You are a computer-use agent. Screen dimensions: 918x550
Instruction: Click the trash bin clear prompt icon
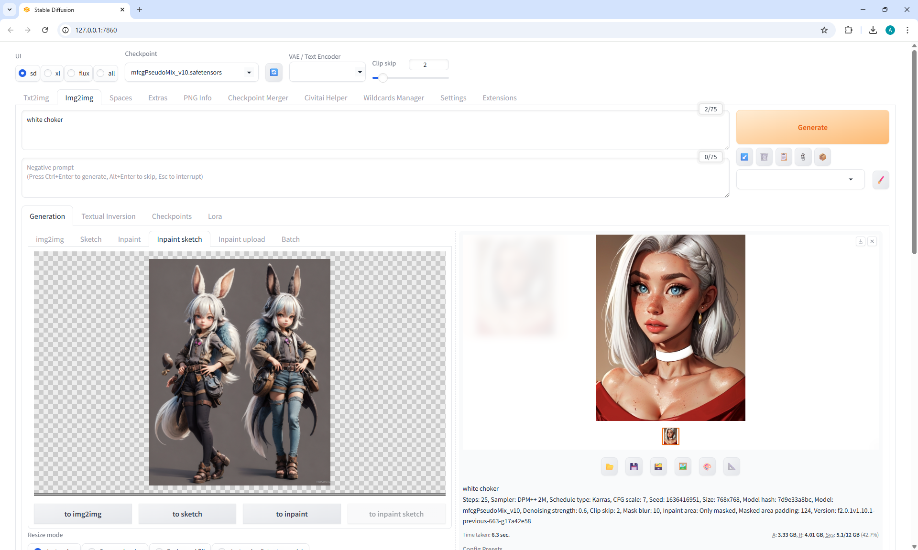tap(764, 157)
